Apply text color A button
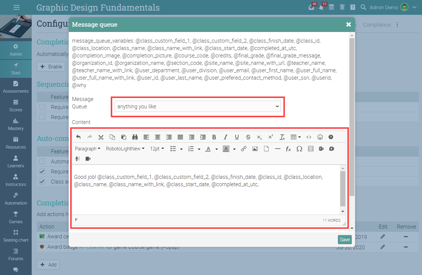The image size is (422, 275). [x=208, y=149]
